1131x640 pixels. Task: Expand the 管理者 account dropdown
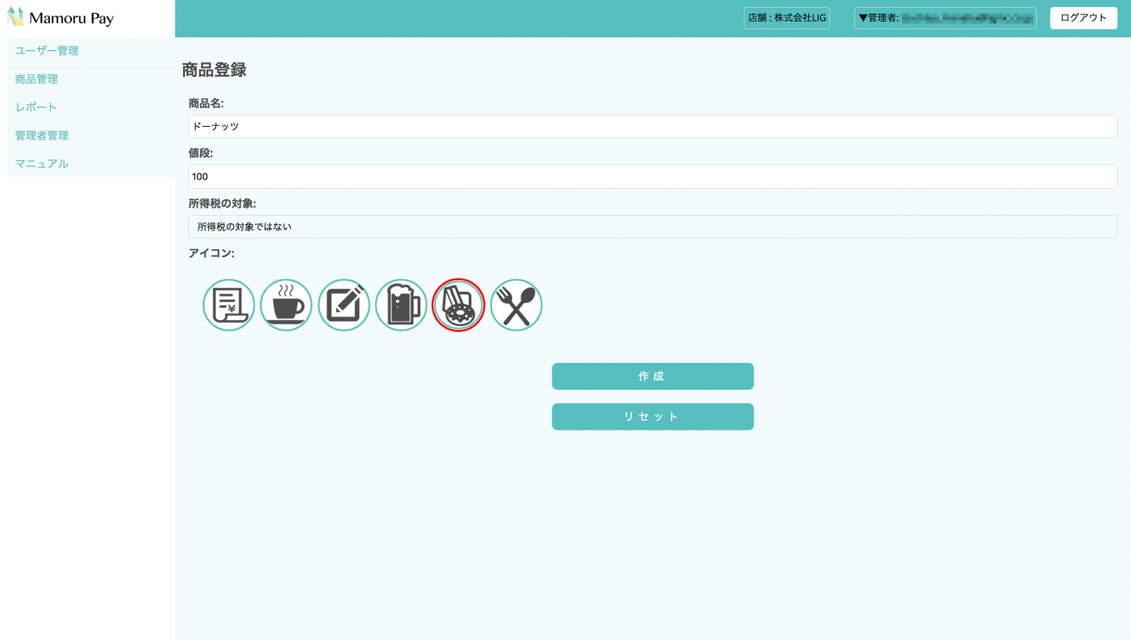click(x=945, y=18)
